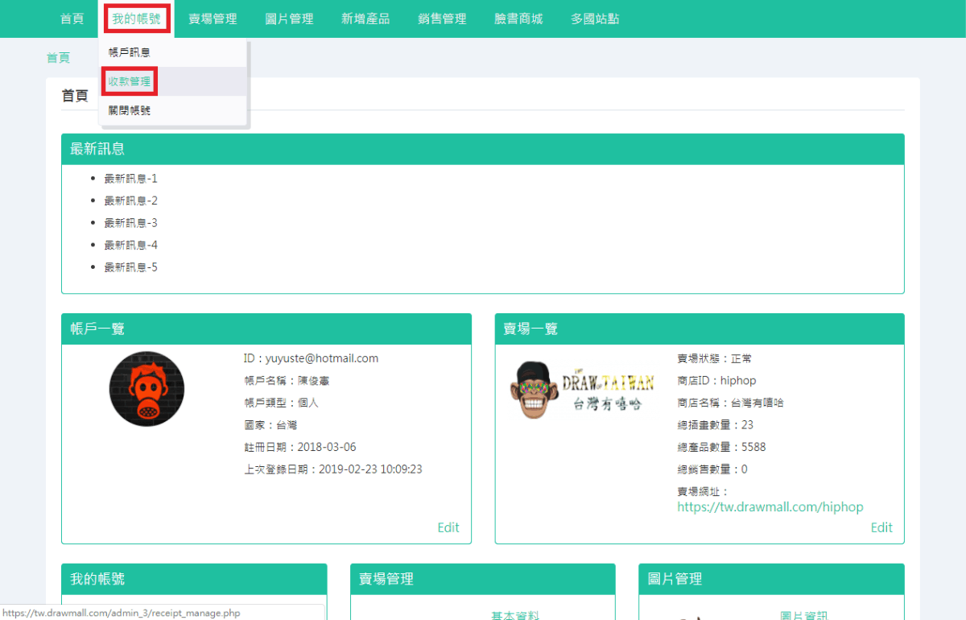Open the profile avatar image
The image size is (966, 620).
pos(147,389)
